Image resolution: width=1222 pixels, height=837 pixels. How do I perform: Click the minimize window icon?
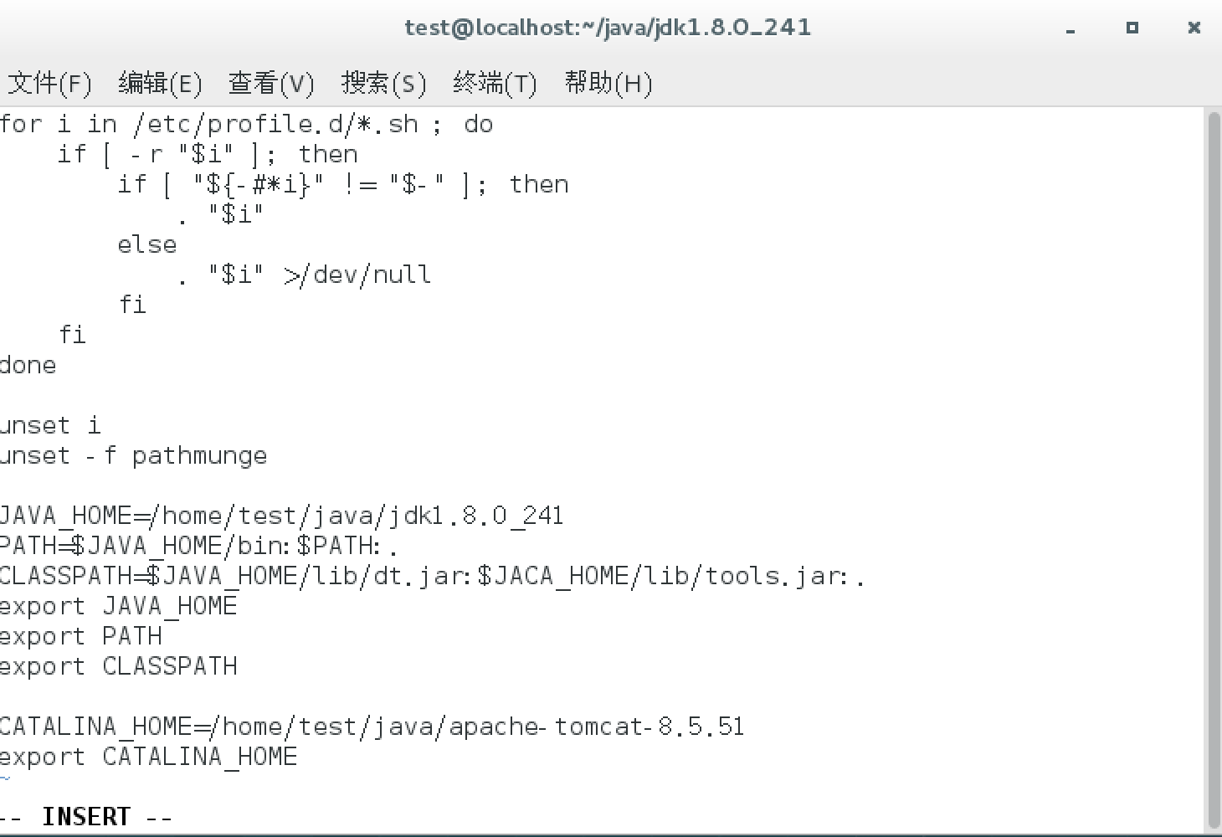pyautogui.click(x=1070, y=28)
